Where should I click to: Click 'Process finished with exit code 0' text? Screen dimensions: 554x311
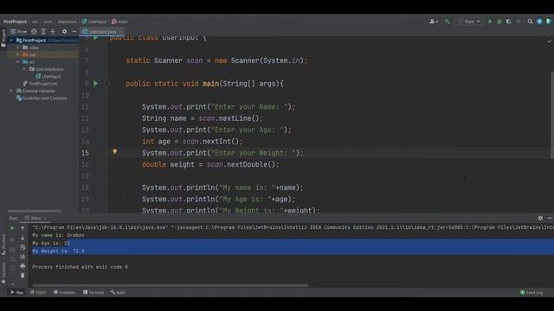click(x=81, y=267)
